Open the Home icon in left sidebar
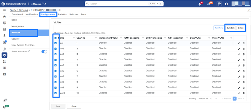This screenshot has height=110, width=251. tap(4, 16)
